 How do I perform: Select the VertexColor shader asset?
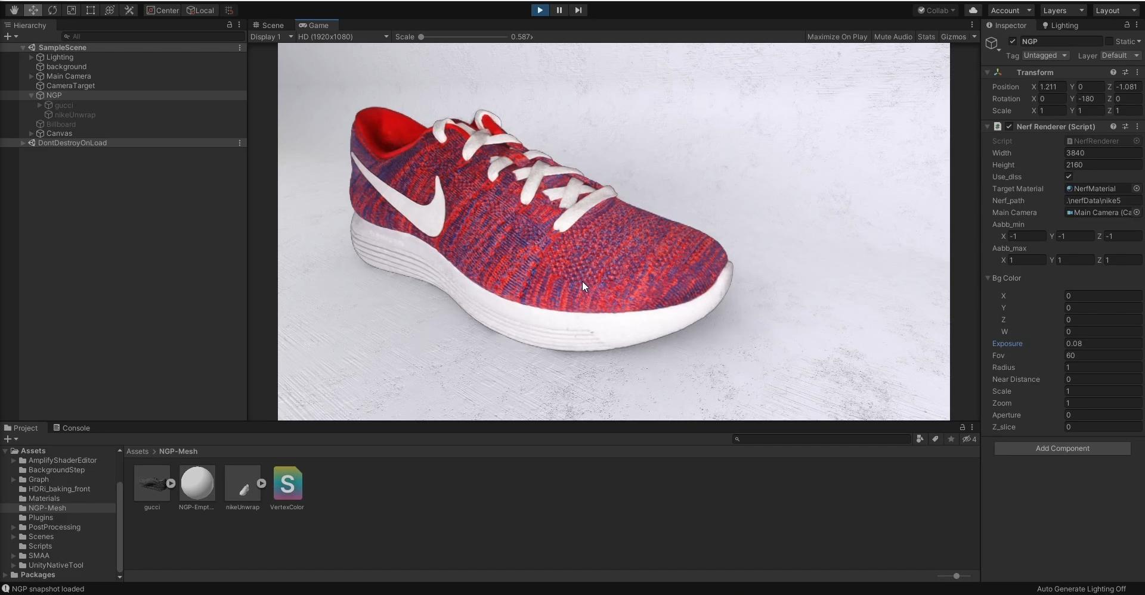pos(287,488)
